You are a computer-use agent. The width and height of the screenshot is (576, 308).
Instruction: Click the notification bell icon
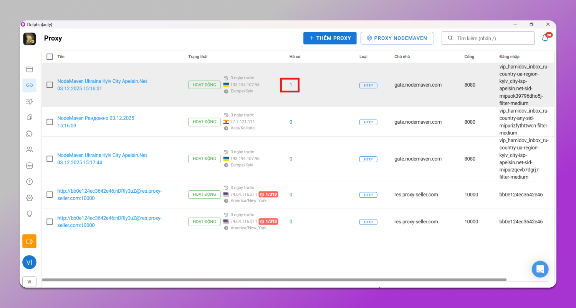(x=545, y=38)
